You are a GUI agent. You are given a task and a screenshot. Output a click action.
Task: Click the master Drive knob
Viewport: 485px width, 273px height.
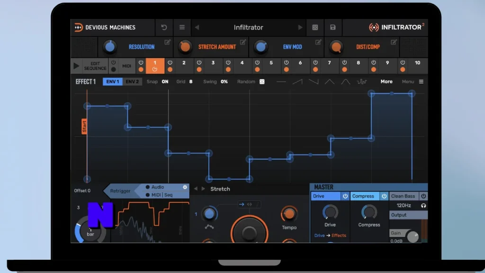[x=330, y=212]
